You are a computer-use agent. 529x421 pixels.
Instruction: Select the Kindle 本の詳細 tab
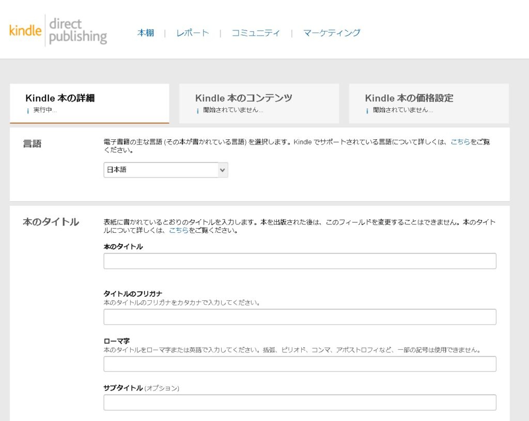tap(89, 103)
